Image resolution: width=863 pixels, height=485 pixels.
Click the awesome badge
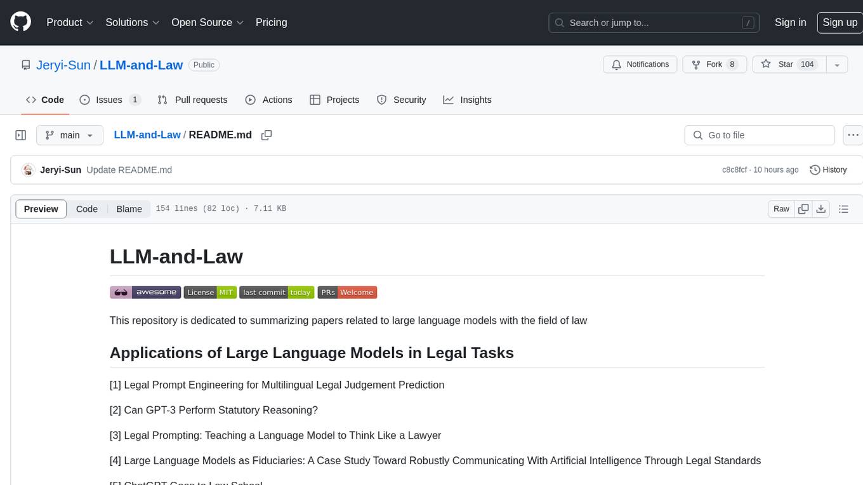pos(145,292)
